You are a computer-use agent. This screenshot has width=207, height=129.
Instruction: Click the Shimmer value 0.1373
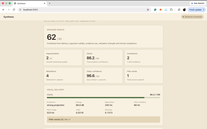tap(109, 113)
